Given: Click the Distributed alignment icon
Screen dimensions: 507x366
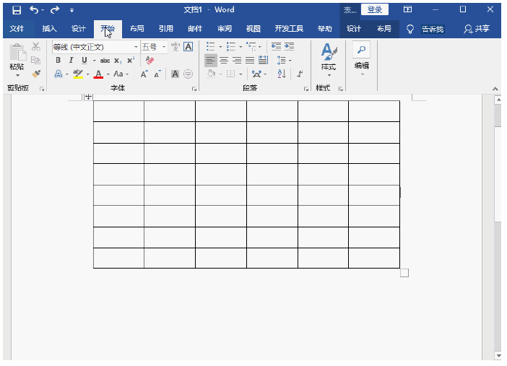Looking at the screenshot, I should pos(263,60).
